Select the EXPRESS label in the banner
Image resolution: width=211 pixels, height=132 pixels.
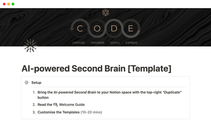(132, 43)
